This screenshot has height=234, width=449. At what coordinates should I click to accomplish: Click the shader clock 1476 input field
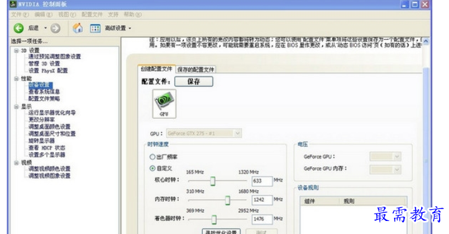[x=262, y=219]
